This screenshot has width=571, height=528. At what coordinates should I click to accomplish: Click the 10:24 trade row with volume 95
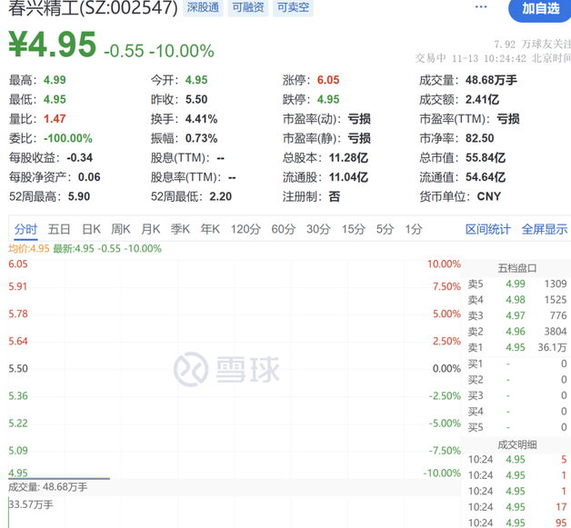(x=517, y=523)
